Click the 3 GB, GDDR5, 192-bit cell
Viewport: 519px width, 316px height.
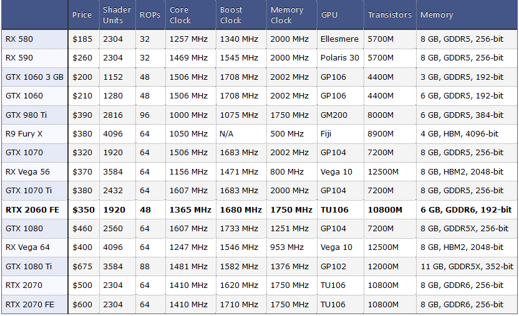[462, 77]
